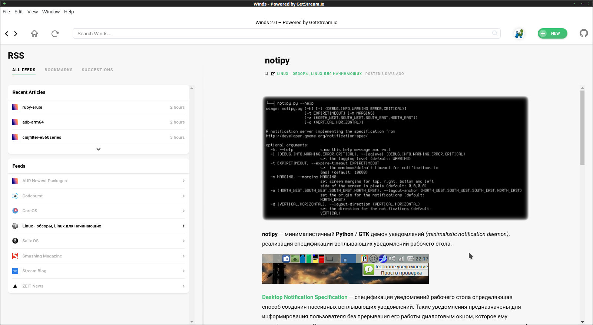
Task: Switch to the Bookmarks tab
Action: point(59,70)
